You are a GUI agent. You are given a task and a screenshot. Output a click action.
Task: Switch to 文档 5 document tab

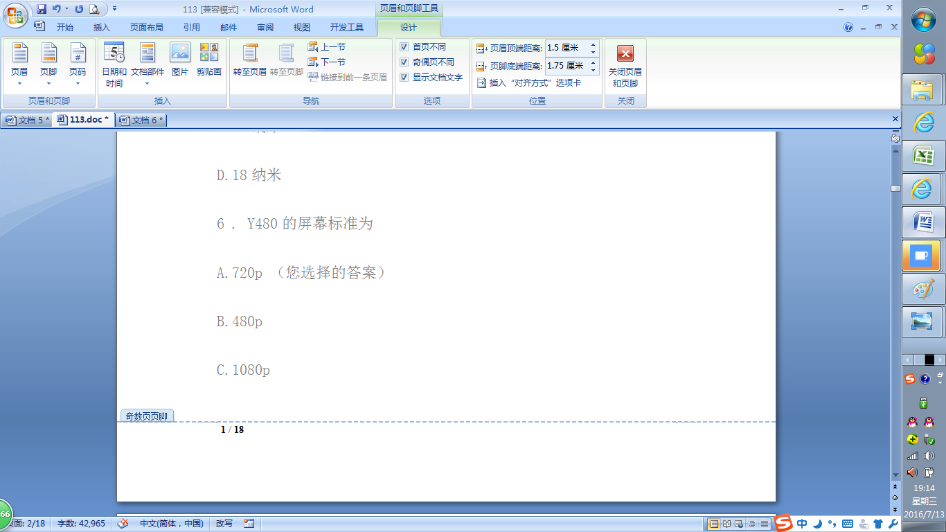pos(28,120)
